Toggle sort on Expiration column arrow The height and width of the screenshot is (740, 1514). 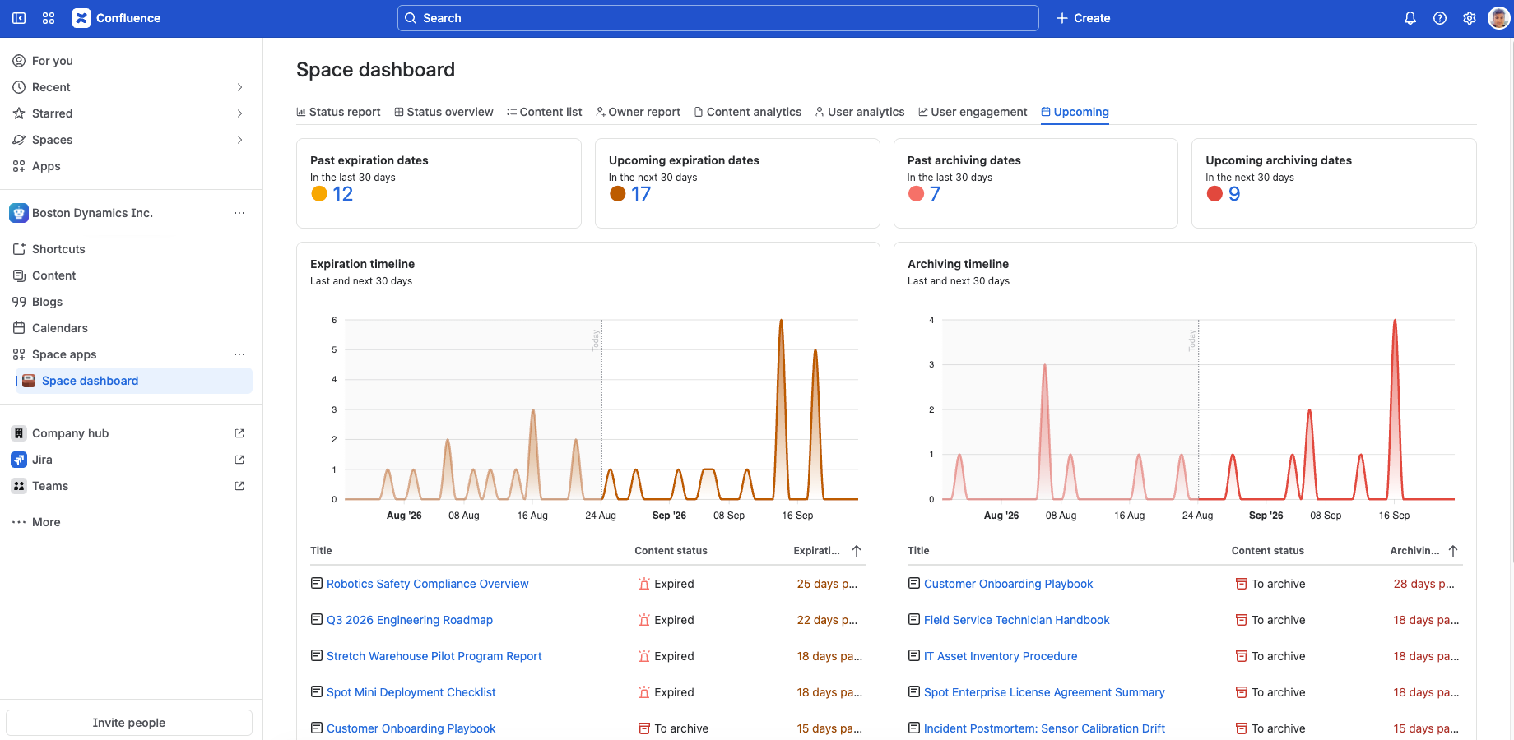[x=857, y=551]
